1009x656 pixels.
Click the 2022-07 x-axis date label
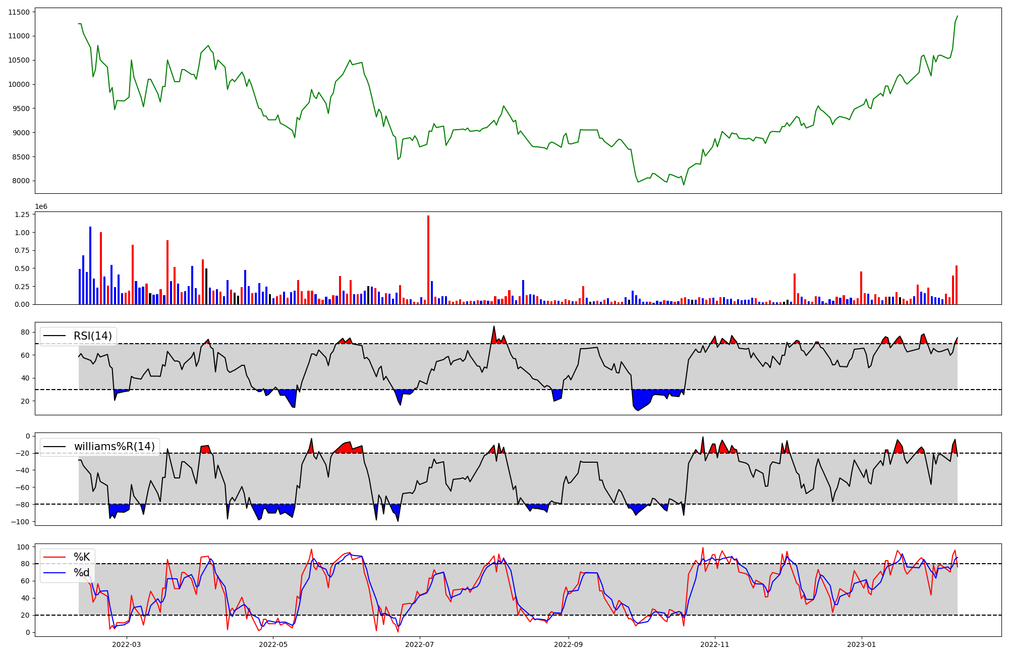point(420,644)
